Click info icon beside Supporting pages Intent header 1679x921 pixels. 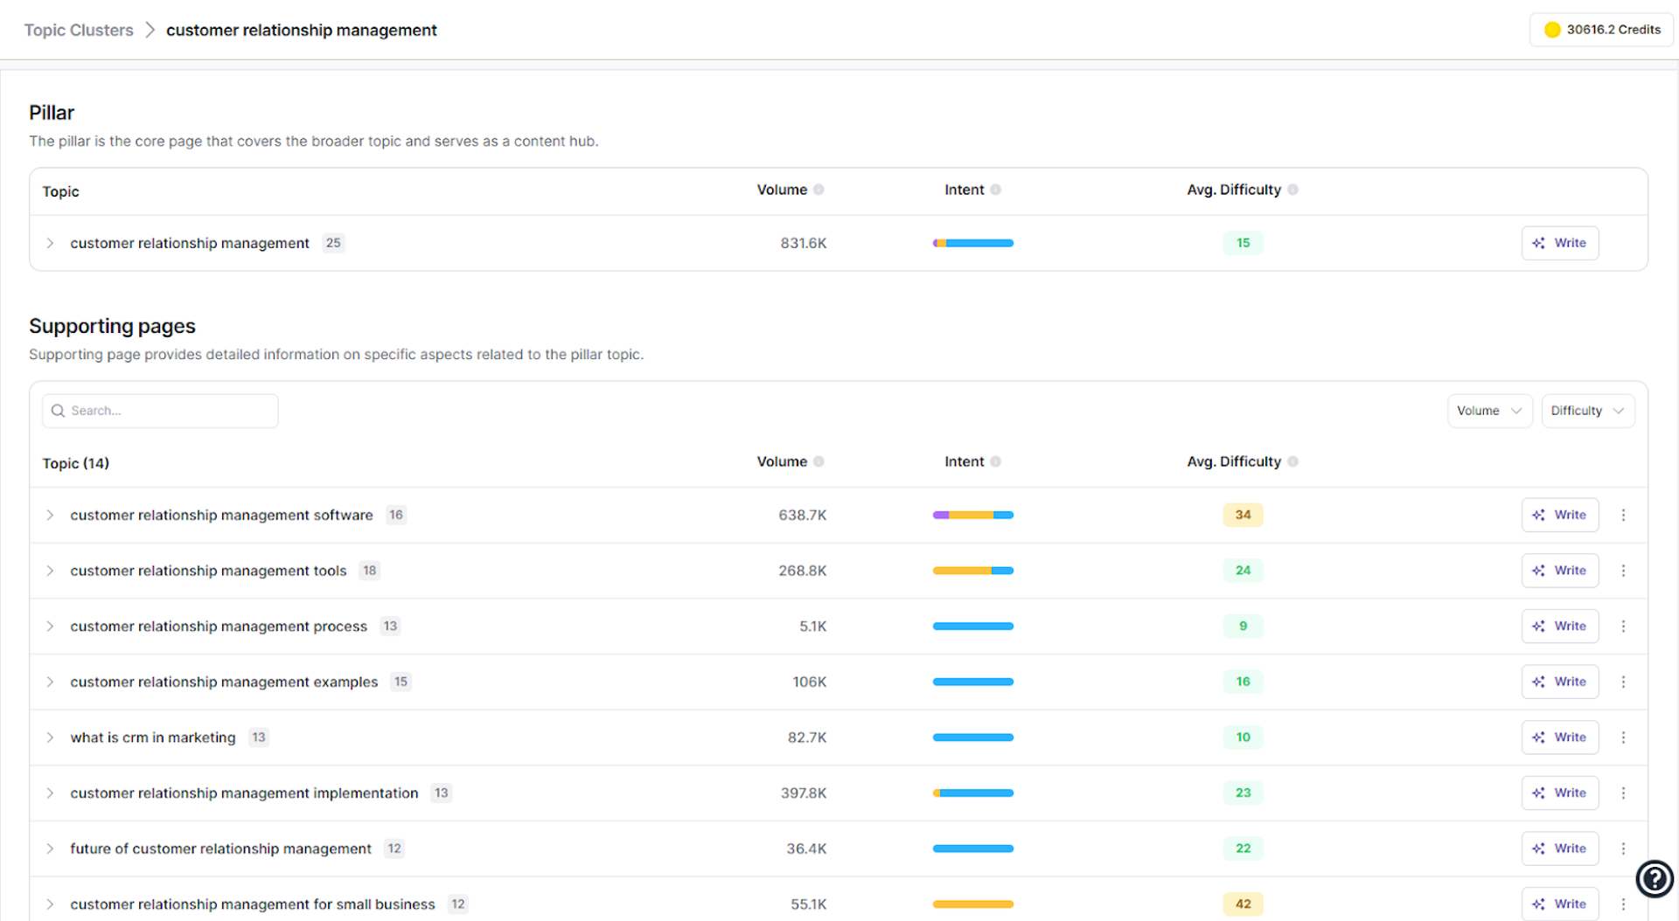pyautogui.click(x=995, y=461)
